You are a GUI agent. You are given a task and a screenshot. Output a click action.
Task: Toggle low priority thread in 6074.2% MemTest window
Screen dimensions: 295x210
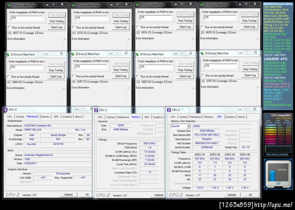tap(138, 27)
